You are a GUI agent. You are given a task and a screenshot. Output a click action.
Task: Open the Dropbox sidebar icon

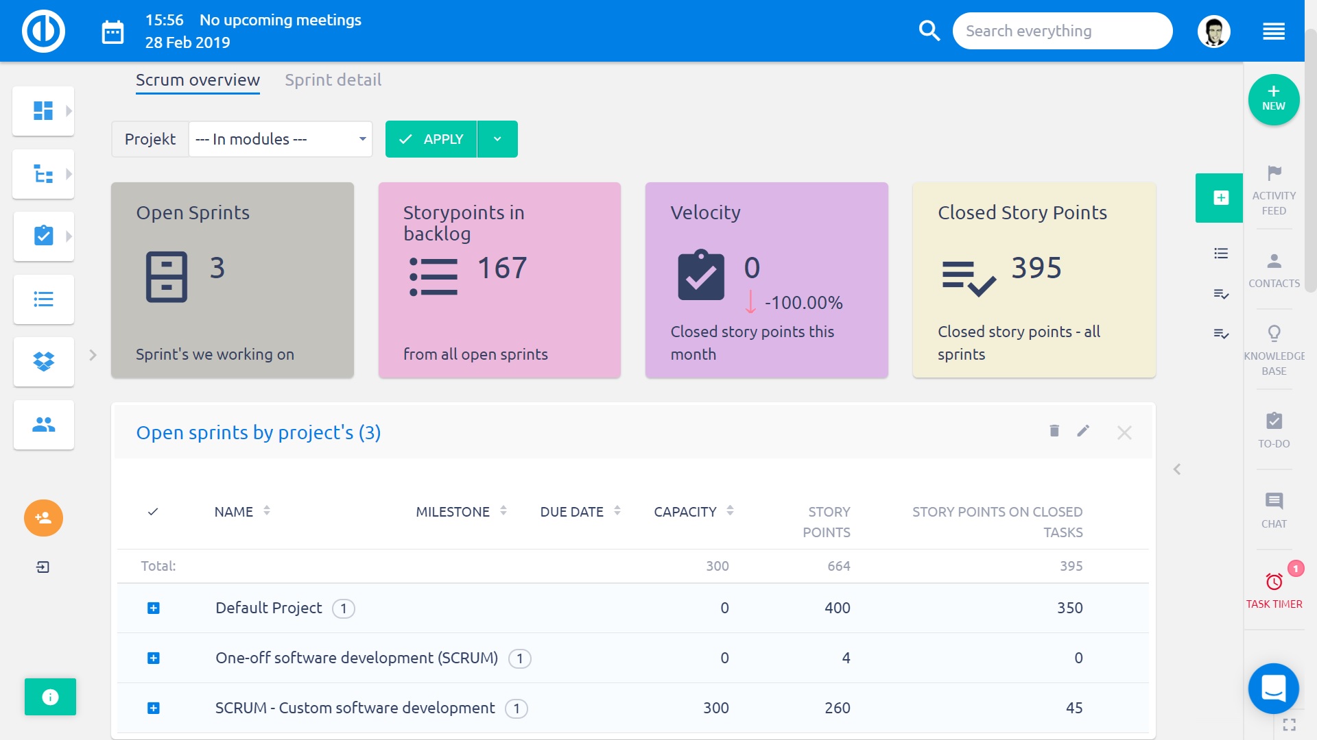43,361
